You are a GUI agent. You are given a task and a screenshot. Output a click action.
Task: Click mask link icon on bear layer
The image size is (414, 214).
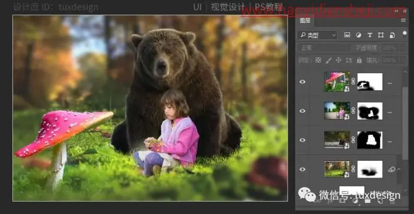pos(354,140)
